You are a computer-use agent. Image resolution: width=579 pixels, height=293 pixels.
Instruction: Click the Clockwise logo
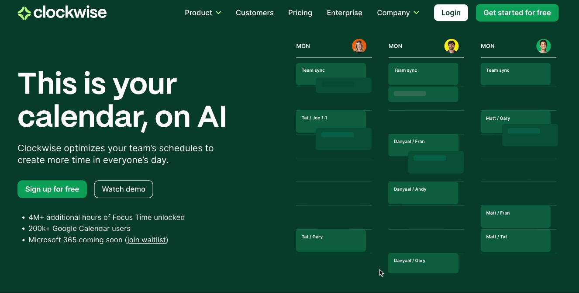[x=62, y=13]
